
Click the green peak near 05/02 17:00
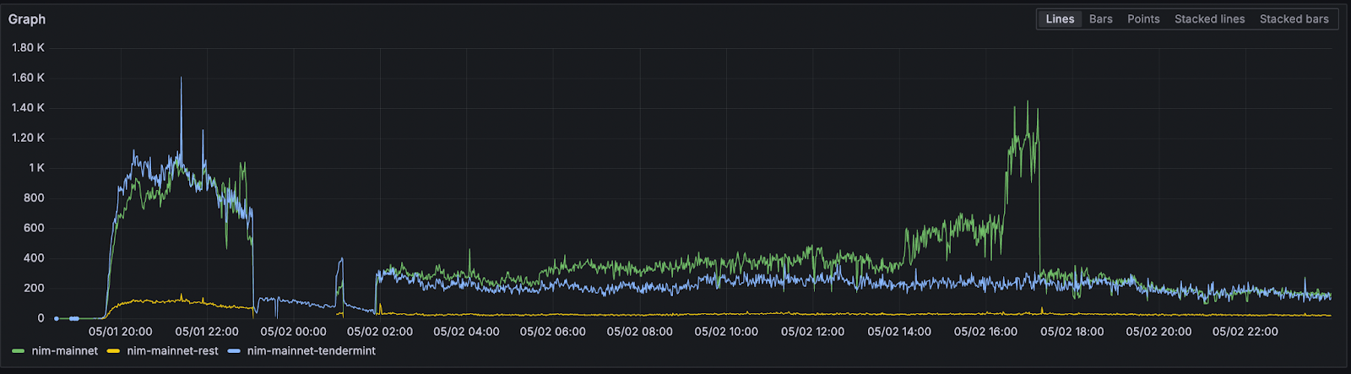tap(1028, 103)
